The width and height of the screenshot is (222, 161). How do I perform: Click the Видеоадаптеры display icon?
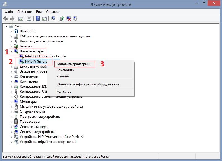pos(16,51)
